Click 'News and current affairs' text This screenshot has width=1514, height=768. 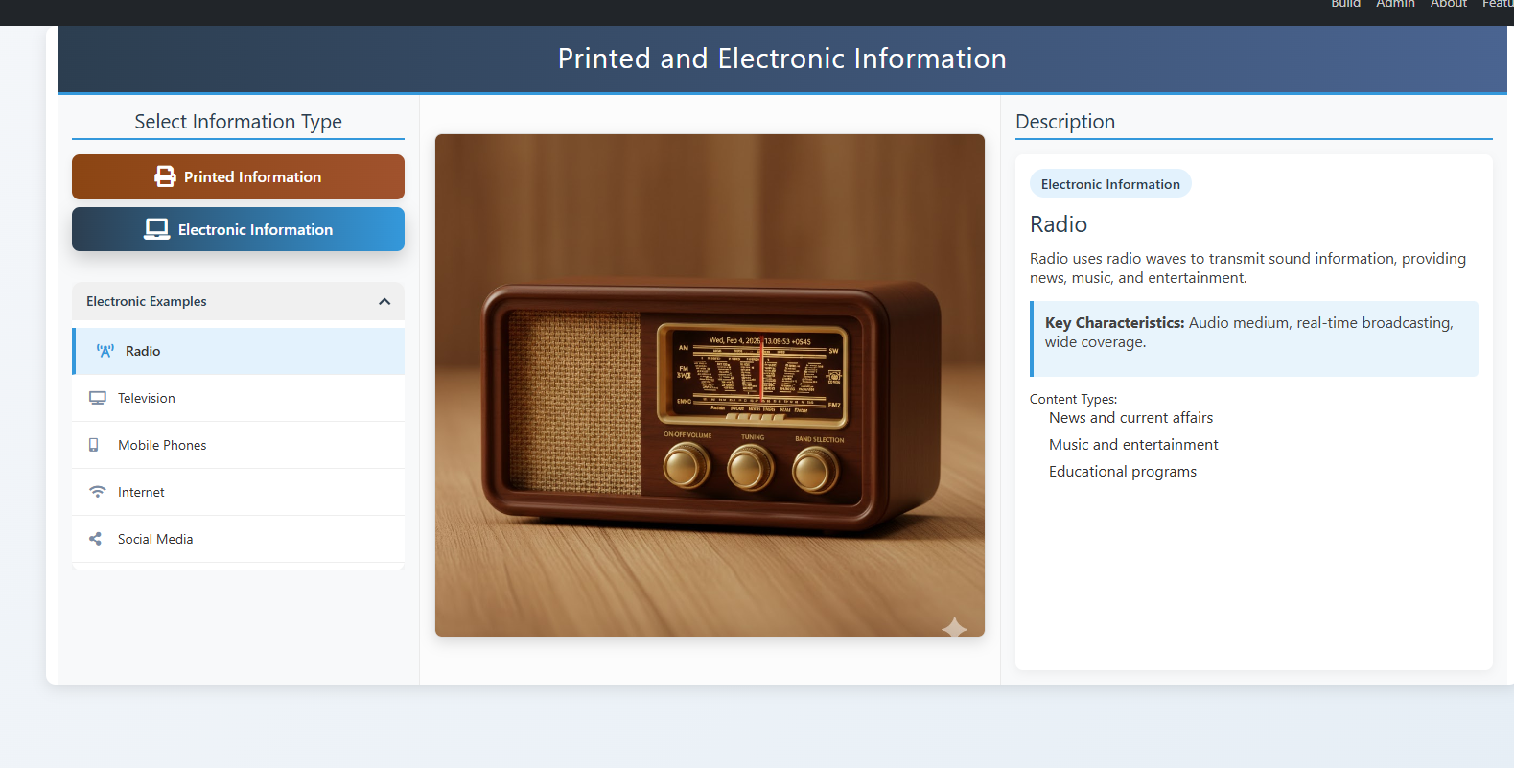click(1130, 418)
